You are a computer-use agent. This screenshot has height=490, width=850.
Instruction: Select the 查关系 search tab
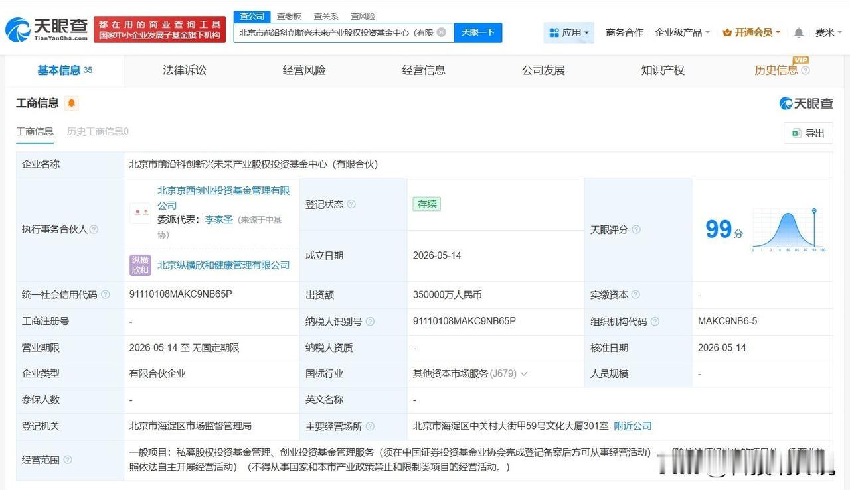326,16
